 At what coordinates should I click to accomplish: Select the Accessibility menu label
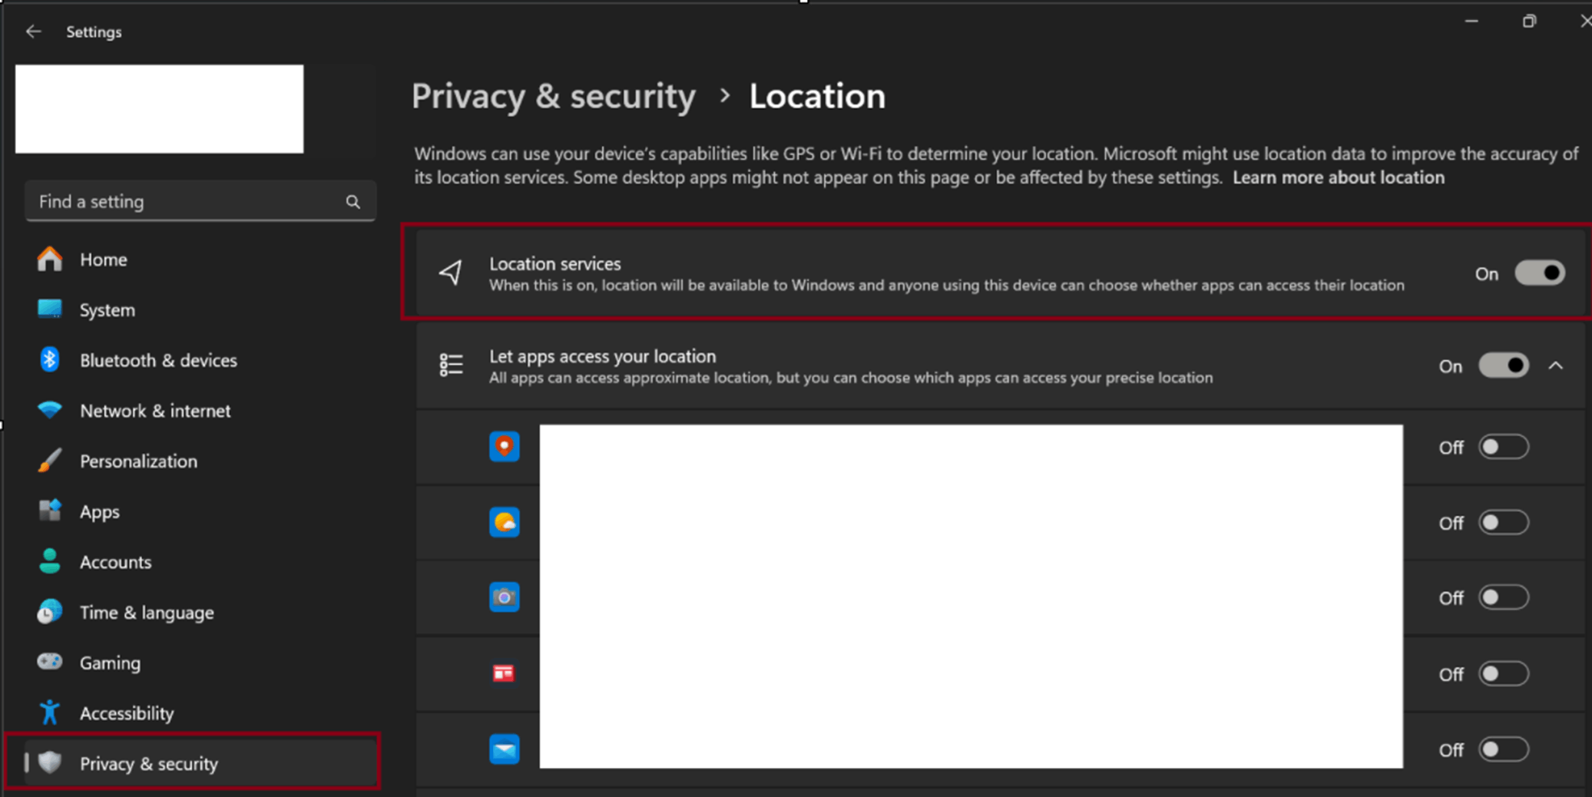127,713
